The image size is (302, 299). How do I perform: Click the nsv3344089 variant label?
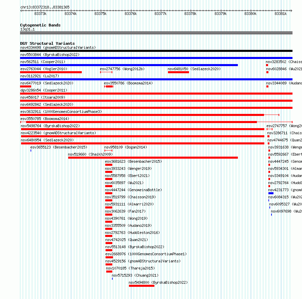coord(284,83)
